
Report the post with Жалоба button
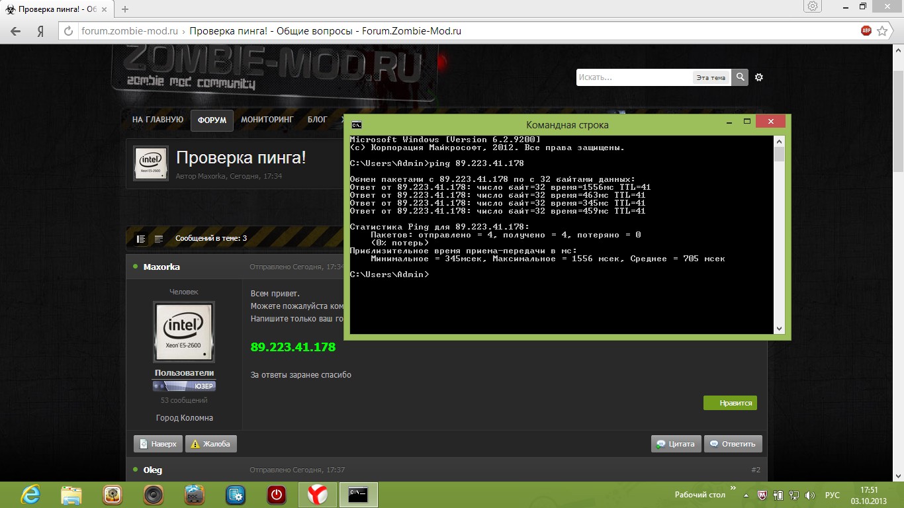[x=211, y=444]
